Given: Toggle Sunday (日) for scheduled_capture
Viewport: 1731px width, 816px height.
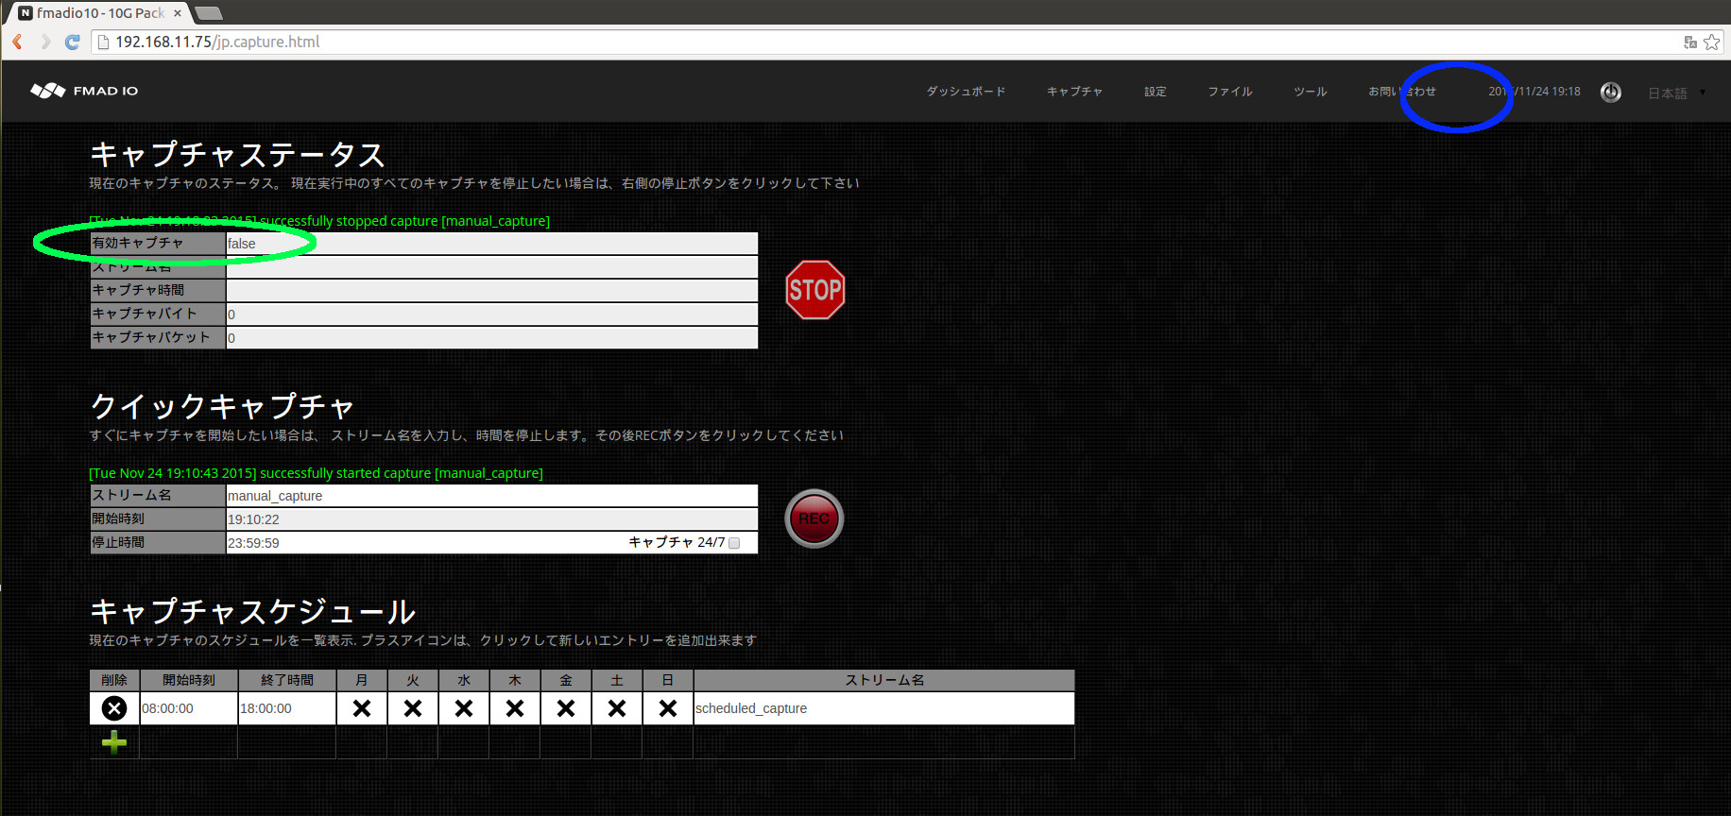Looking at the screenshot, I should coord(668,708).
